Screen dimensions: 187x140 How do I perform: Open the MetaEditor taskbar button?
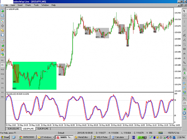pos(83,137)
